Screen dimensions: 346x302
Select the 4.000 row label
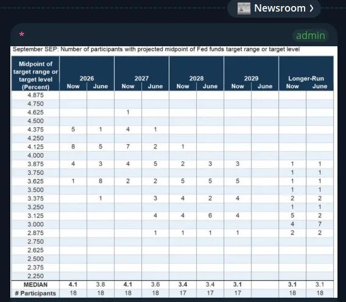35,155
